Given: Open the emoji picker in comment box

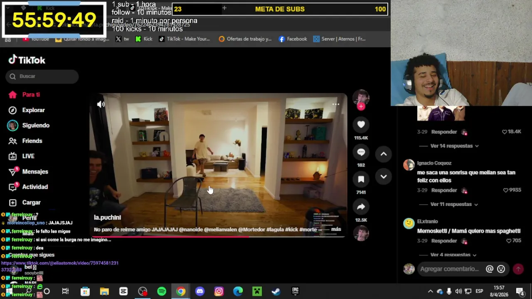Looking at the screenshot, I should 501,269.
